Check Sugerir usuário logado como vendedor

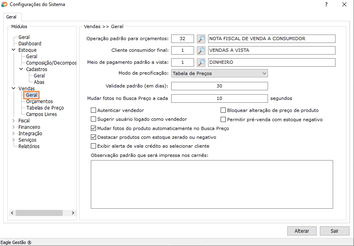tap(93, 119)
